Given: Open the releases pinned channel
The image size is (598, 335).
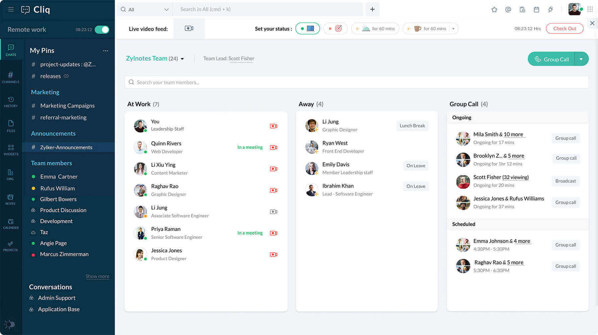Looking at the screenshot, I should (50, 76).
